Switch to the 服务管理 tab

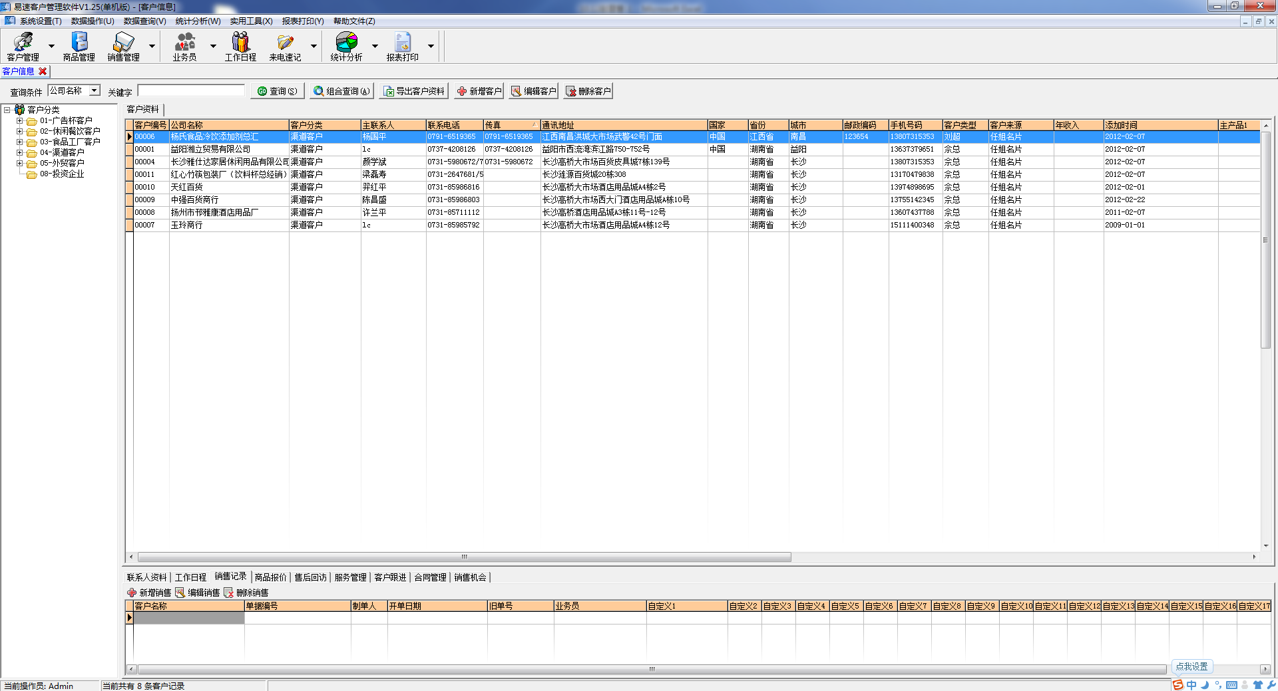(x=350, y=577)
